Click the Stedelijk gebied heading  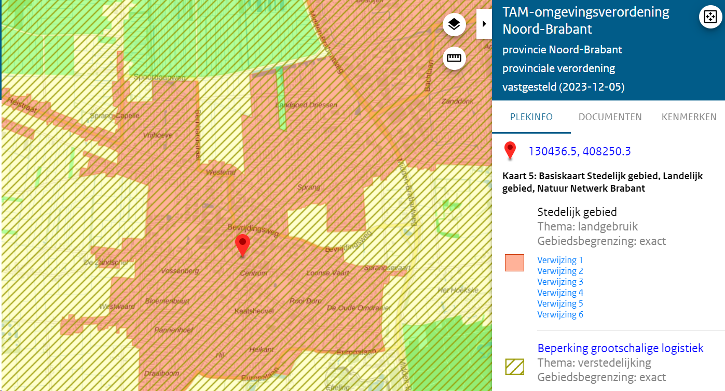577,212
